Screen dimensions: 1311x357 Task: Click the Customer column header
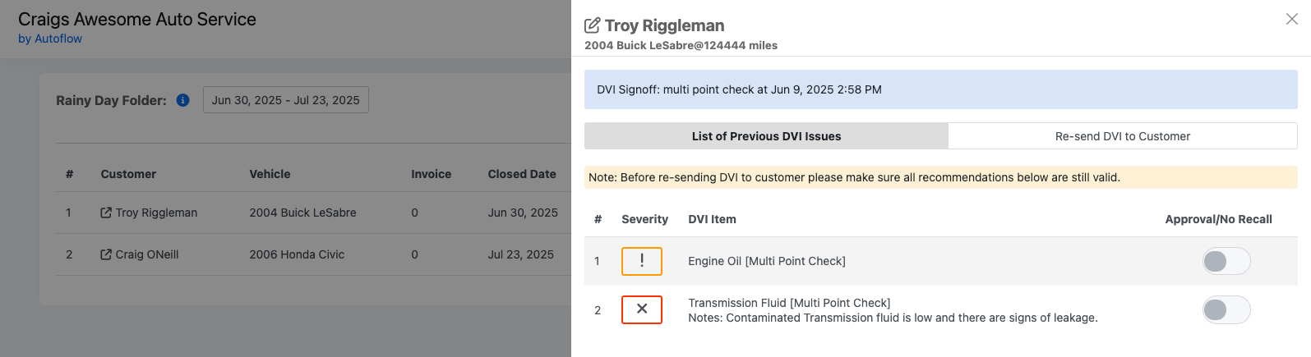tap(128, 174)
